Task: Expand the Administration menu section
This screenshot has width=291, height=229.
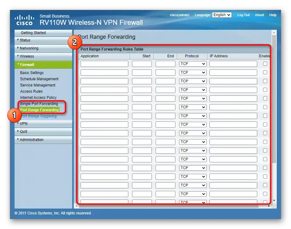Action: [x=43, y=140]
